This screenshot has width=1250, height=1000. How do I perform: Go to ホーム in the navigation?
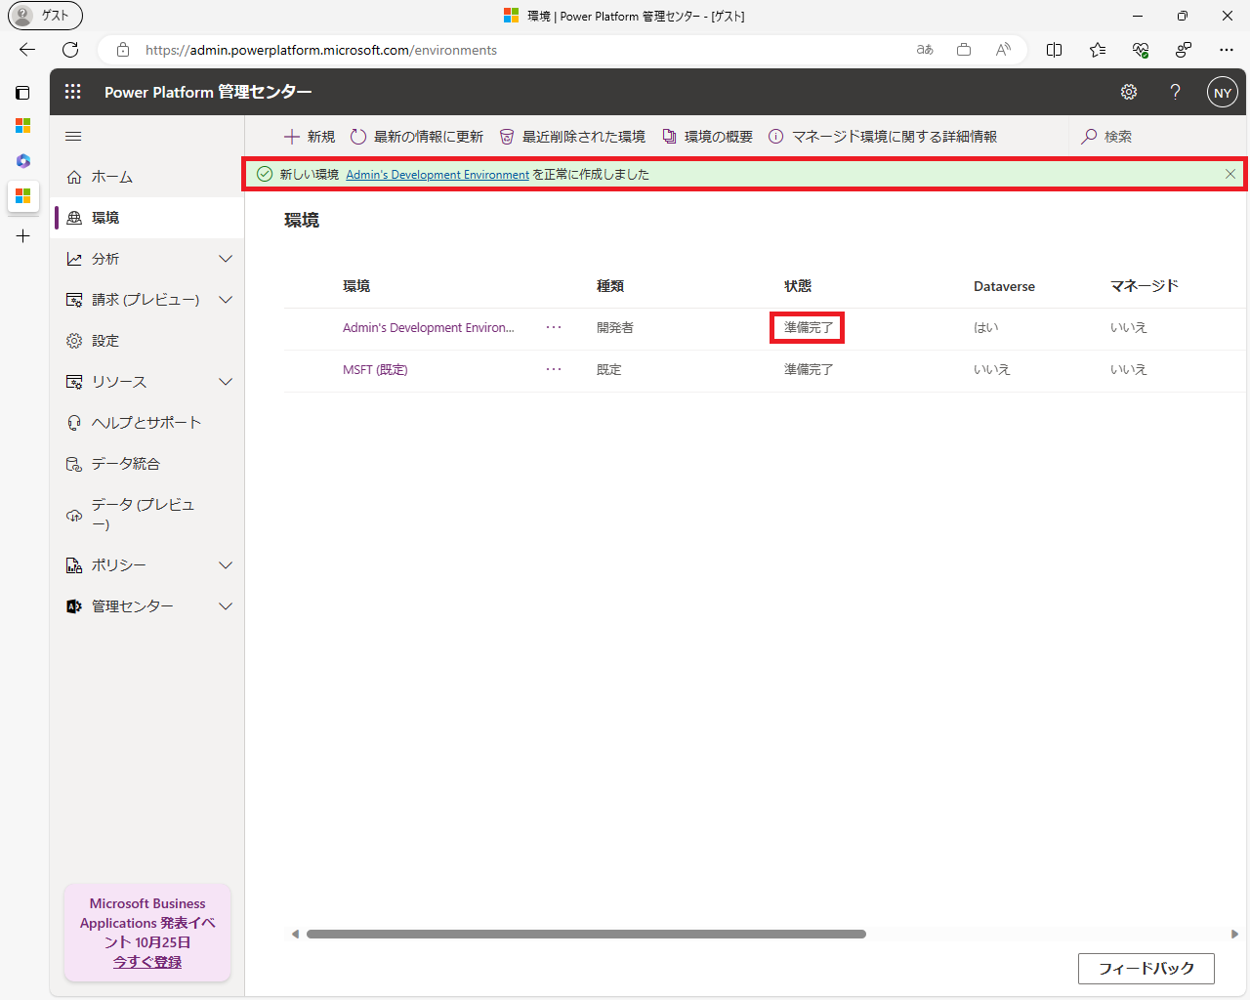click(x=147, y=177)
